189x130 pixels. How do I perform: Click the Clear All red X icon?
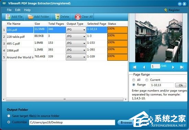tap(78, 17)
